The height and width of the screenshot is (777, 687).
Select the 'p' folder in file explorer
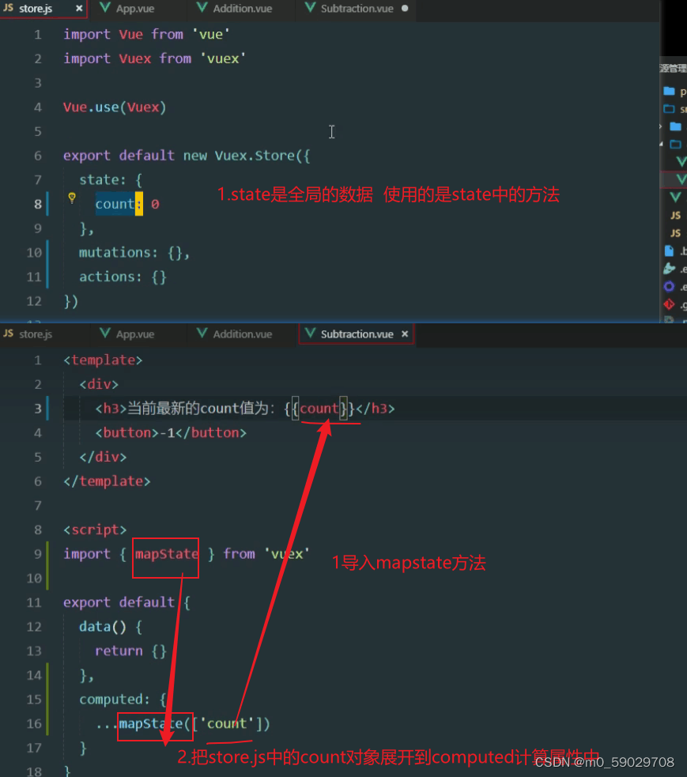(674, 91)
